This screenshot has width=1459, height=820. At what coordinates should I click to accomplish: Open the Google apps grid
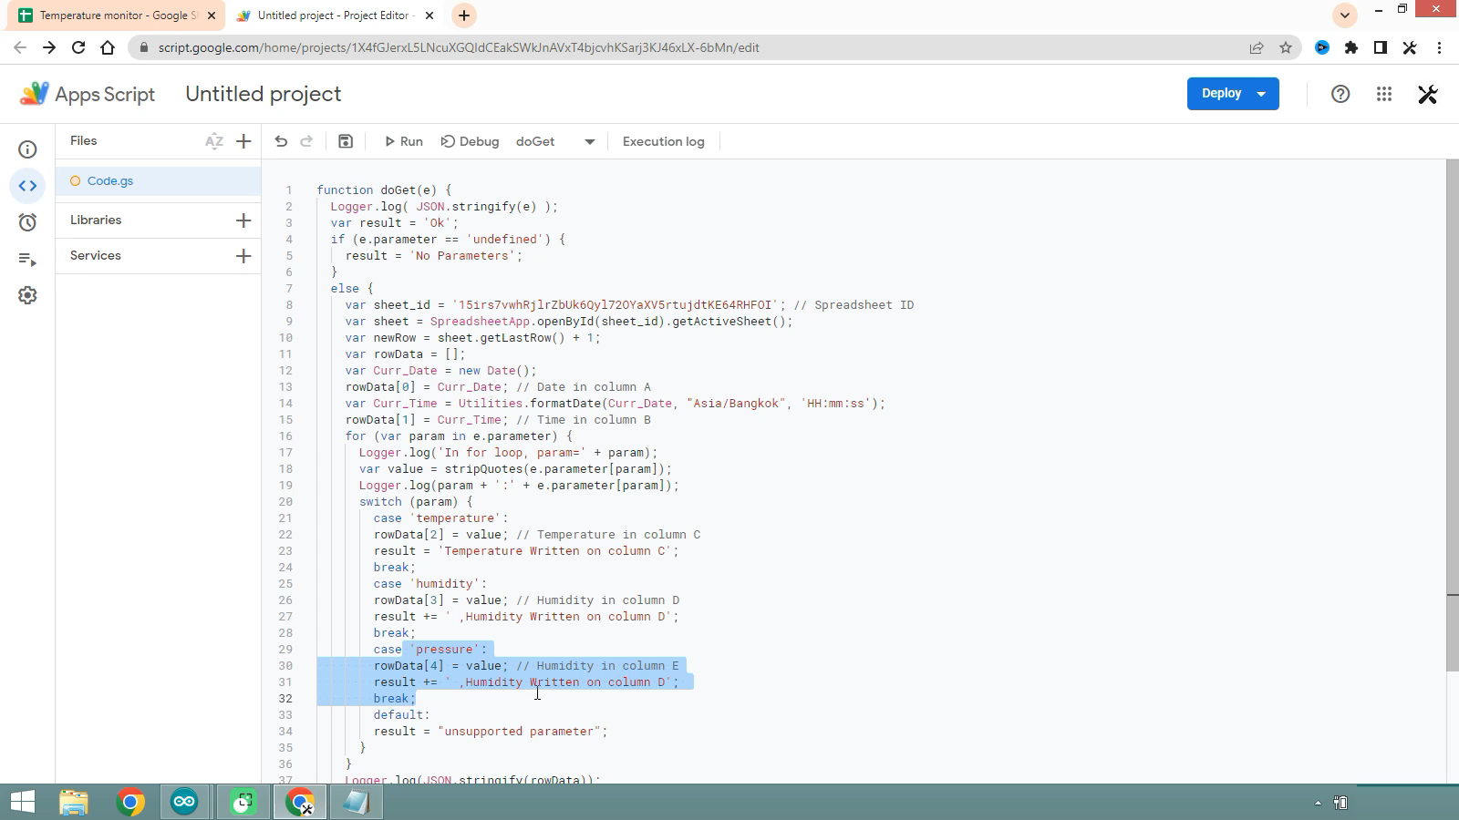(x=1384, y=94)
